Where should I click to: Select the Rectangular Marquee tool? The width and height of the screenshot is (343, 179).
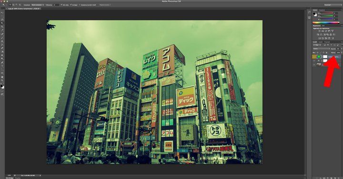point(3,16)
